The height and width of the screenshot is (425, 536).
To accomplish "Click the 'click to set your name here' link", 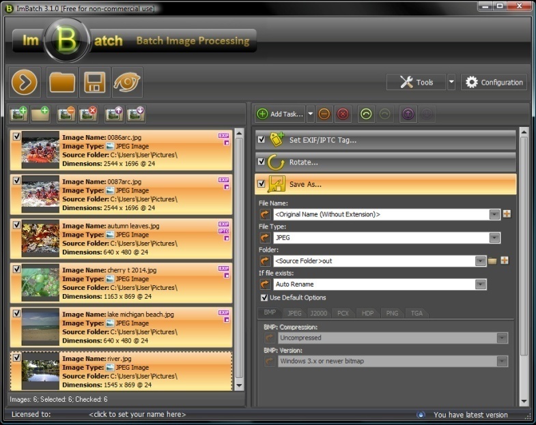I will pos(137,414).
